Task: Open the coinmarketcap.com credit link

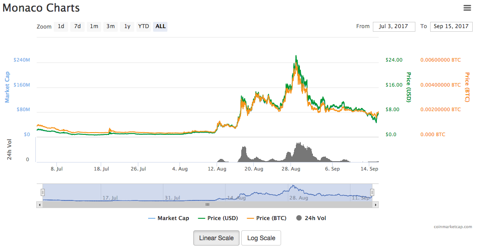Action: [x=453, y=227]
